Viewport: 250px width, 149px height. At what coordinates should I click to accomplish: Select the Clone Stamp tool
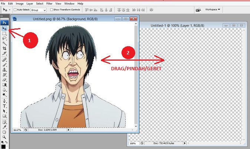click(4, 70)
